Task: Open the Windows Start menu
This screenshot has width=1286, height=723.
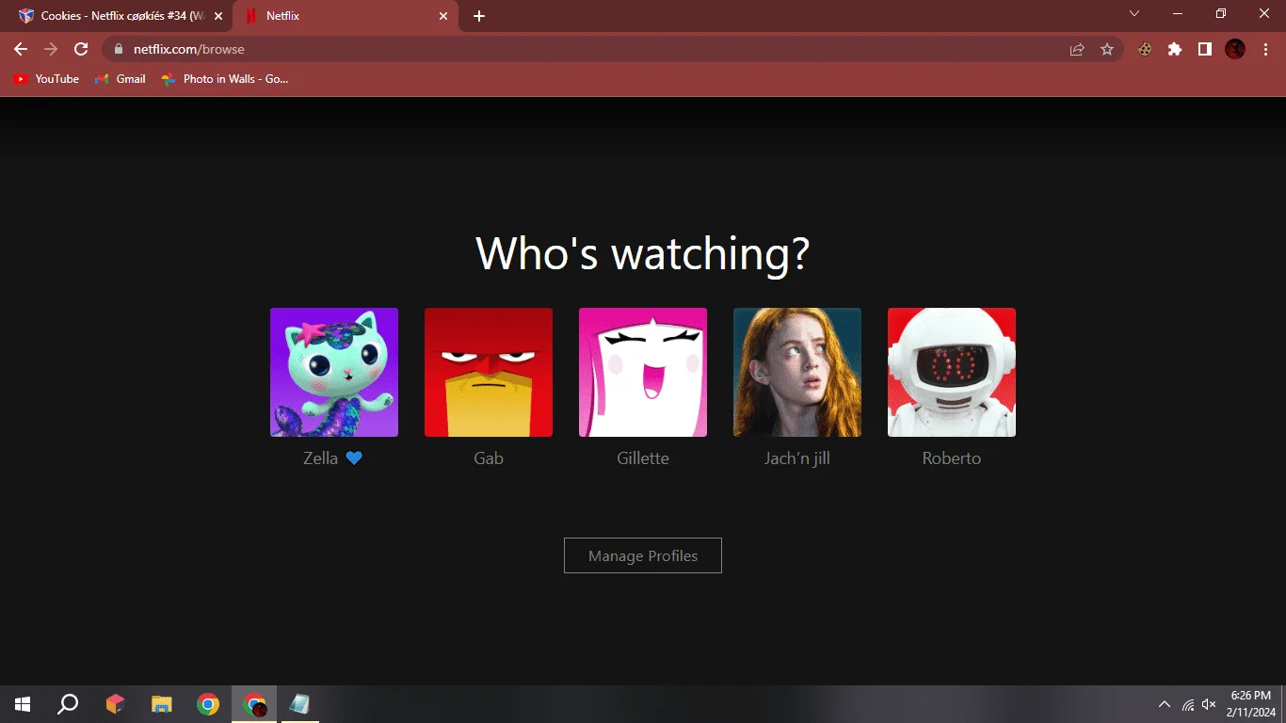Action: click(23, 704)
